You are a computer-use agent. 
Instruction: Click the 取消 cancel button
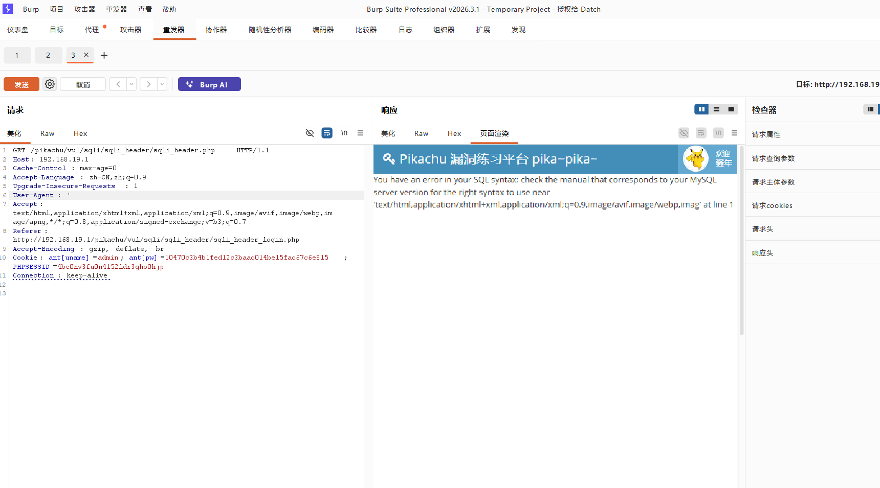point(83,84)
